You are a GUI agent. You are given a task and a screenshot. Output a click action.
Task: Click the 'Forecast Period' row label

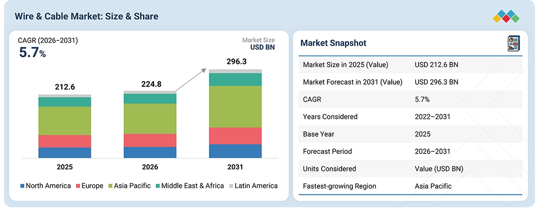327,152
